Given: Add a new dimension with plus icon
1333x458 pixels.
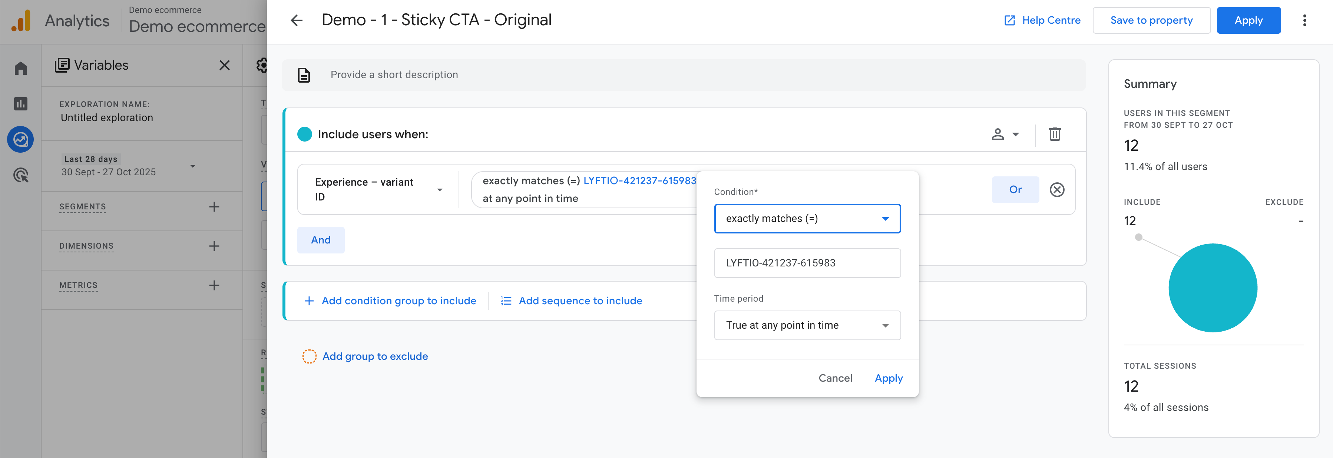Looking at the screenshot, I should (x=214, y=246).
